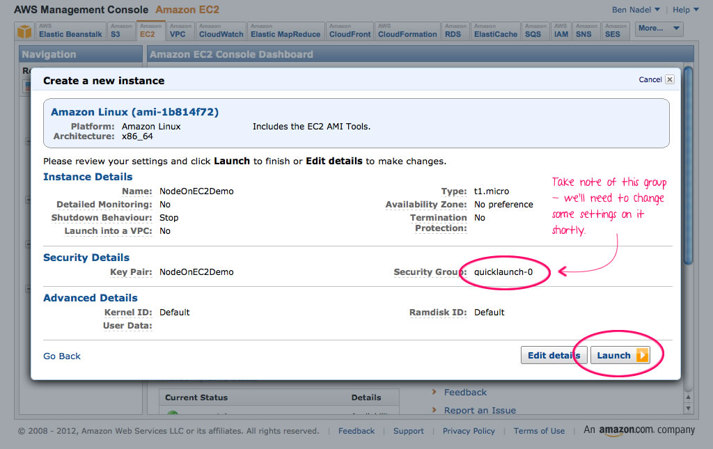Open the CloudFormation tab
Image resolution: width=713 pixels, height=449 pixels.
407,31
